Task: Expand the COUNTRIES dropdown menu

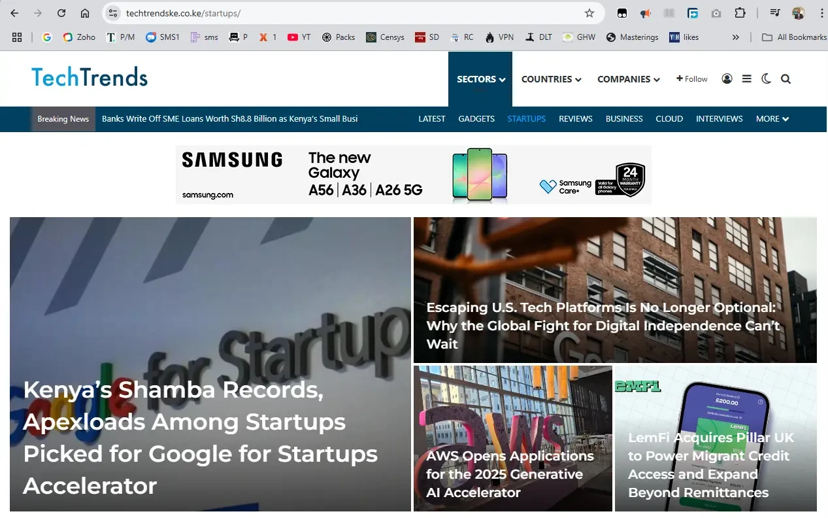Action: tap(551, 79)
